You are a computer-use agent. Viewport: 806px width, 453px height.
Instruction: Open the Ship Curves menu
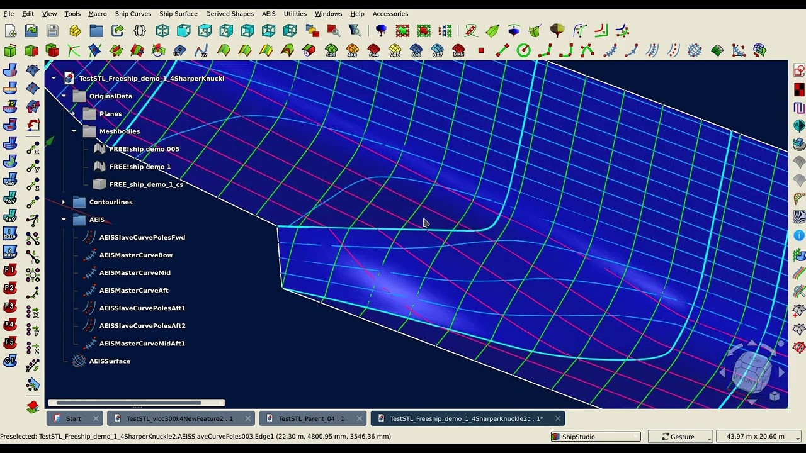point(133,14)
